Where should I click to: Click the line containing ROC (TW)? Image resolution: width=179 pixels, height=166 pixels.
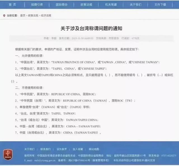tap(75, 101)
